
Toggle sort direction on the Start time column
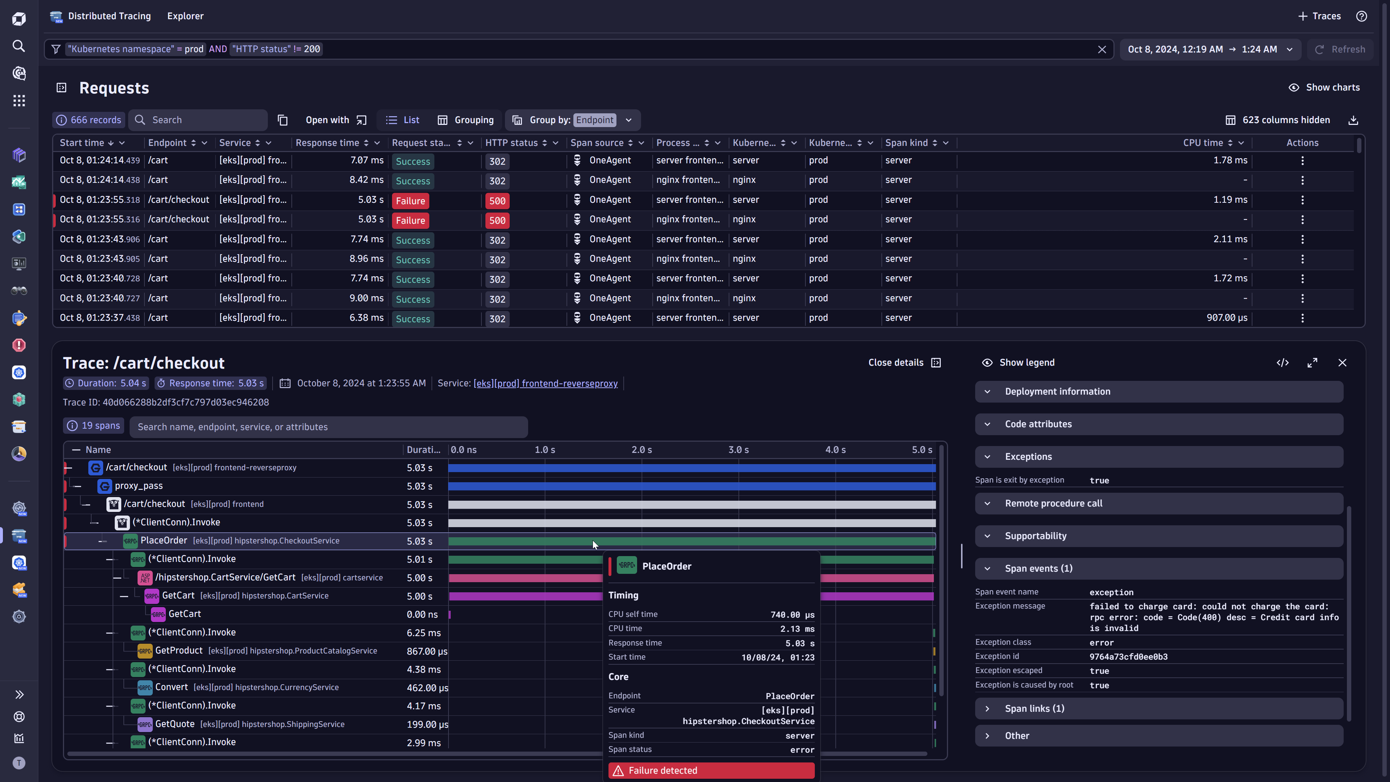112,143
